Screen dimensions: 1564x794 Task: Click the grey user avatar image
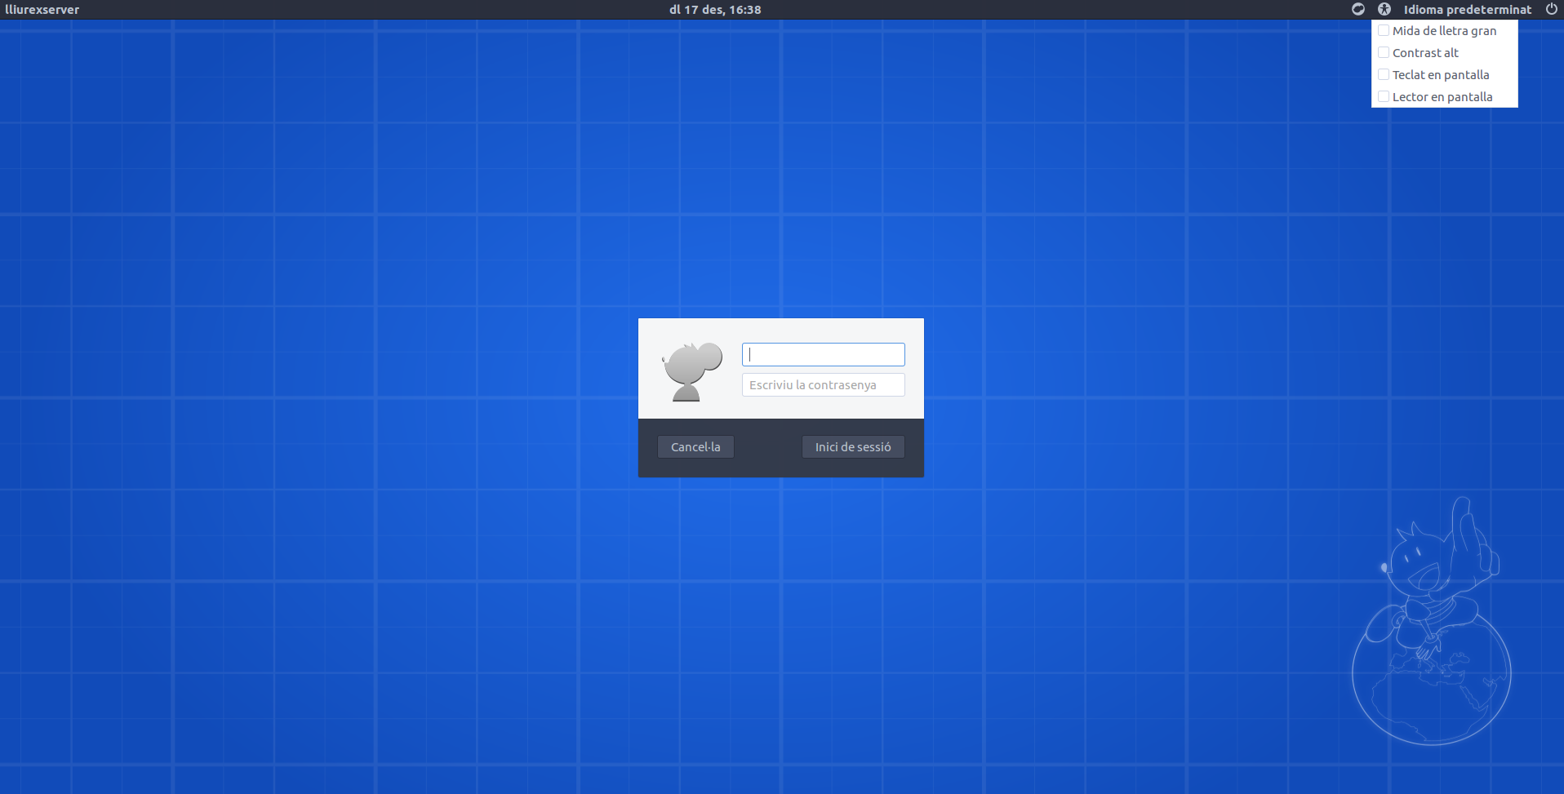click(692, 371)
